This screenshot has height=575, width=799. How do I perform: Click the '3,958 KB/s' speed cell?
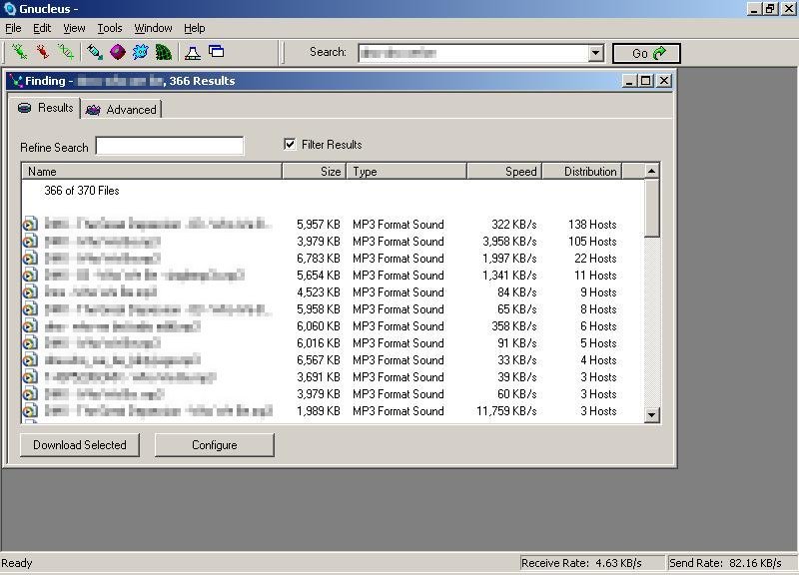(509, 242)
